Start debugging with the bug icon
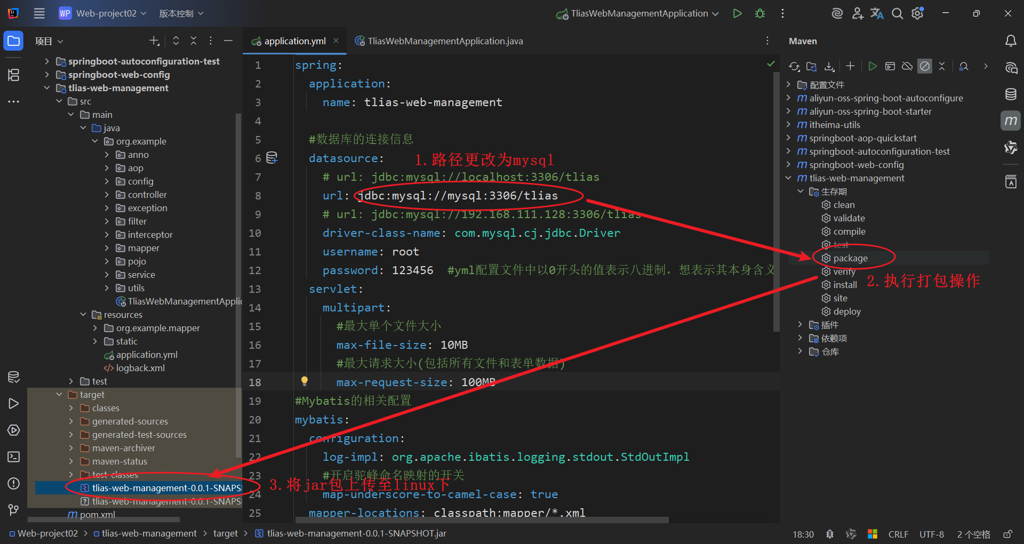The height and width of the screenshot is (544, 1024). (x=760, y=13)
